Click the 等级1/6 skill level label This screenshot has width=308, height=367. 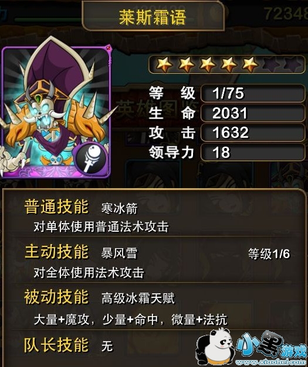tap(269, 254)
